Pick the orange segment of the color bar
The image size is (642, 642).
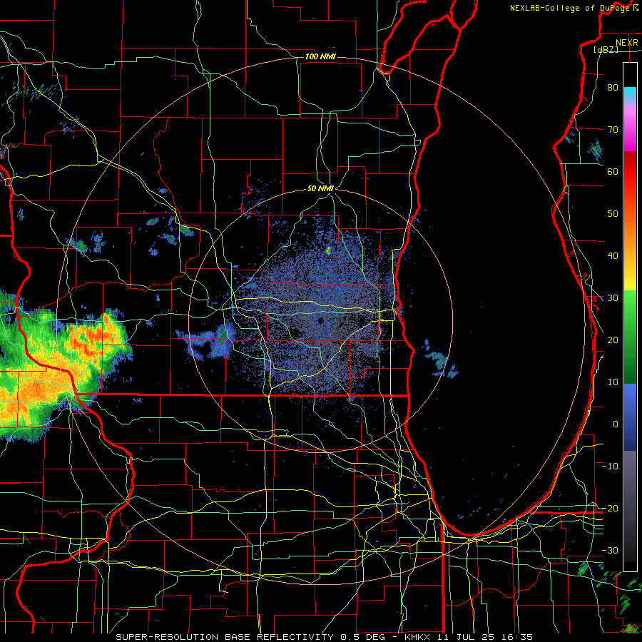pyautogui.click(x=630, y=233)
